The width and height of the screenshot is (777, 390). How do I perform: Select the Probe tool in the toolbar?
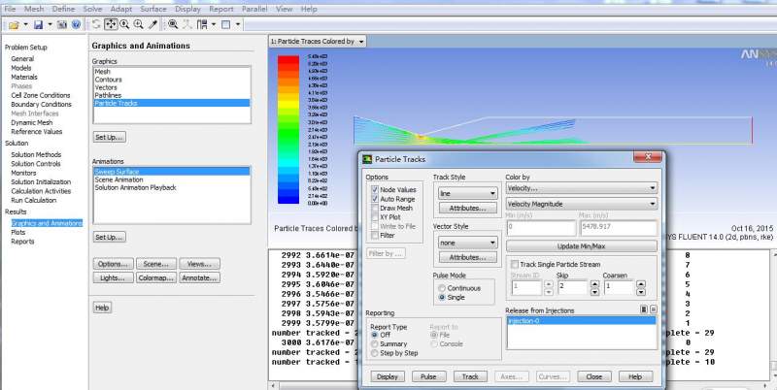point(152,23)
